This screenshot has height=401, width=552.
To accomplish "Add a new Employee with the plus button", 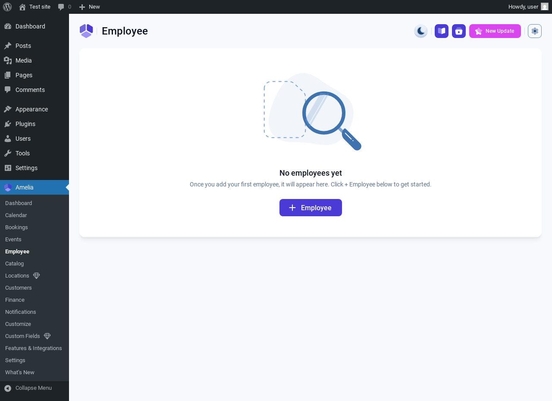I will pos(310,208).
